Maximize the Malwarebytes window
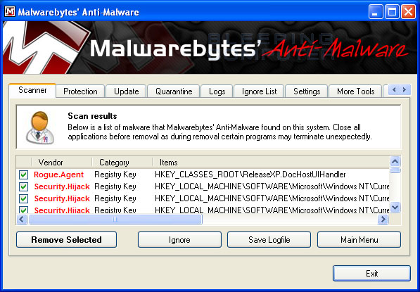Viewport: 420px width, 292px height. [392, 12]
